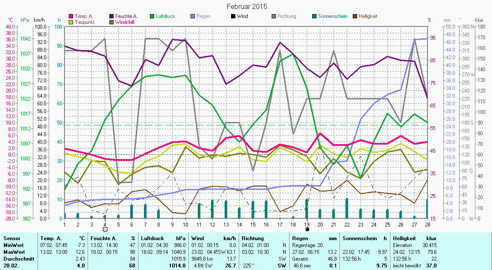Image resolution: width=492 pixels, height=270 pixels.
Task: Click the full moon symbol under day 4
Action: 105,229
